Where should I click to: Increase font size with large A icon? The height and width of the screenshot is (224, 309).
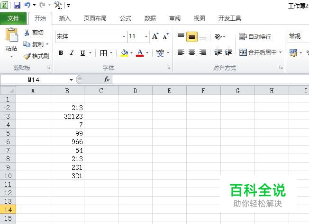coord(155,36)
